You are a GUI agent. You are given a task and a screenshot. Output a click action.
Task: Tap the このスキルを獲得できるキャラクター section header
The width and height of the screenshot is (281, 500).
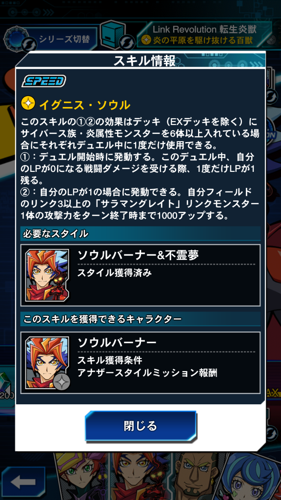point(140,319)
